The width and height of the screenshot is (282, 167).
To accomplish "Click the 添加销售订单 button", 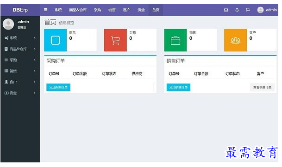I will (178, 87).
